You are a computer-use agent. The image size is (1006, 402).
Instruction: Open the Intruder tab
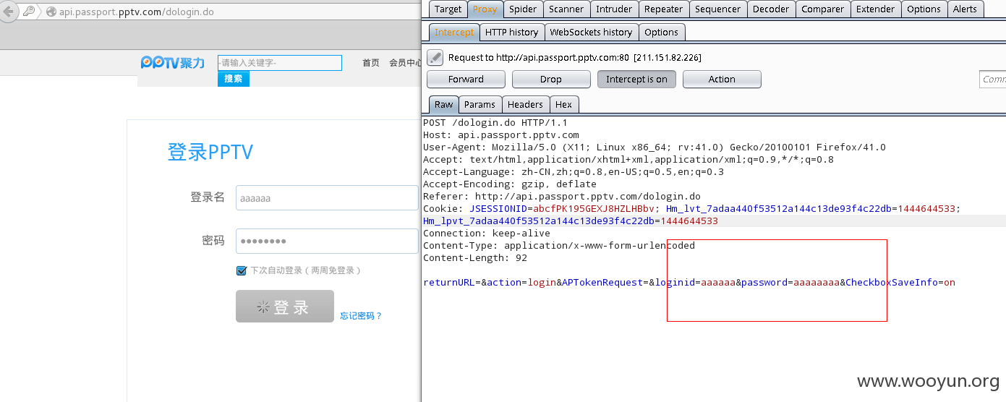click(x=613, y=9)
